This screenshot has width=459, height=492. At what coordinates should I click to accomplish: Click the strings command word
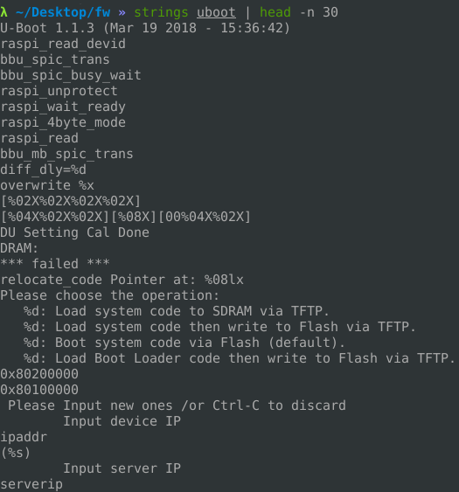[x=161, y=13]
